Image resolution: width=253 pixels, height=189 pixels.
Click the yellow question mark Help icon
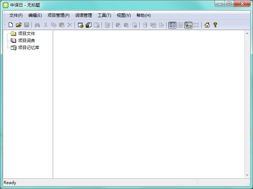click(215, 25)
